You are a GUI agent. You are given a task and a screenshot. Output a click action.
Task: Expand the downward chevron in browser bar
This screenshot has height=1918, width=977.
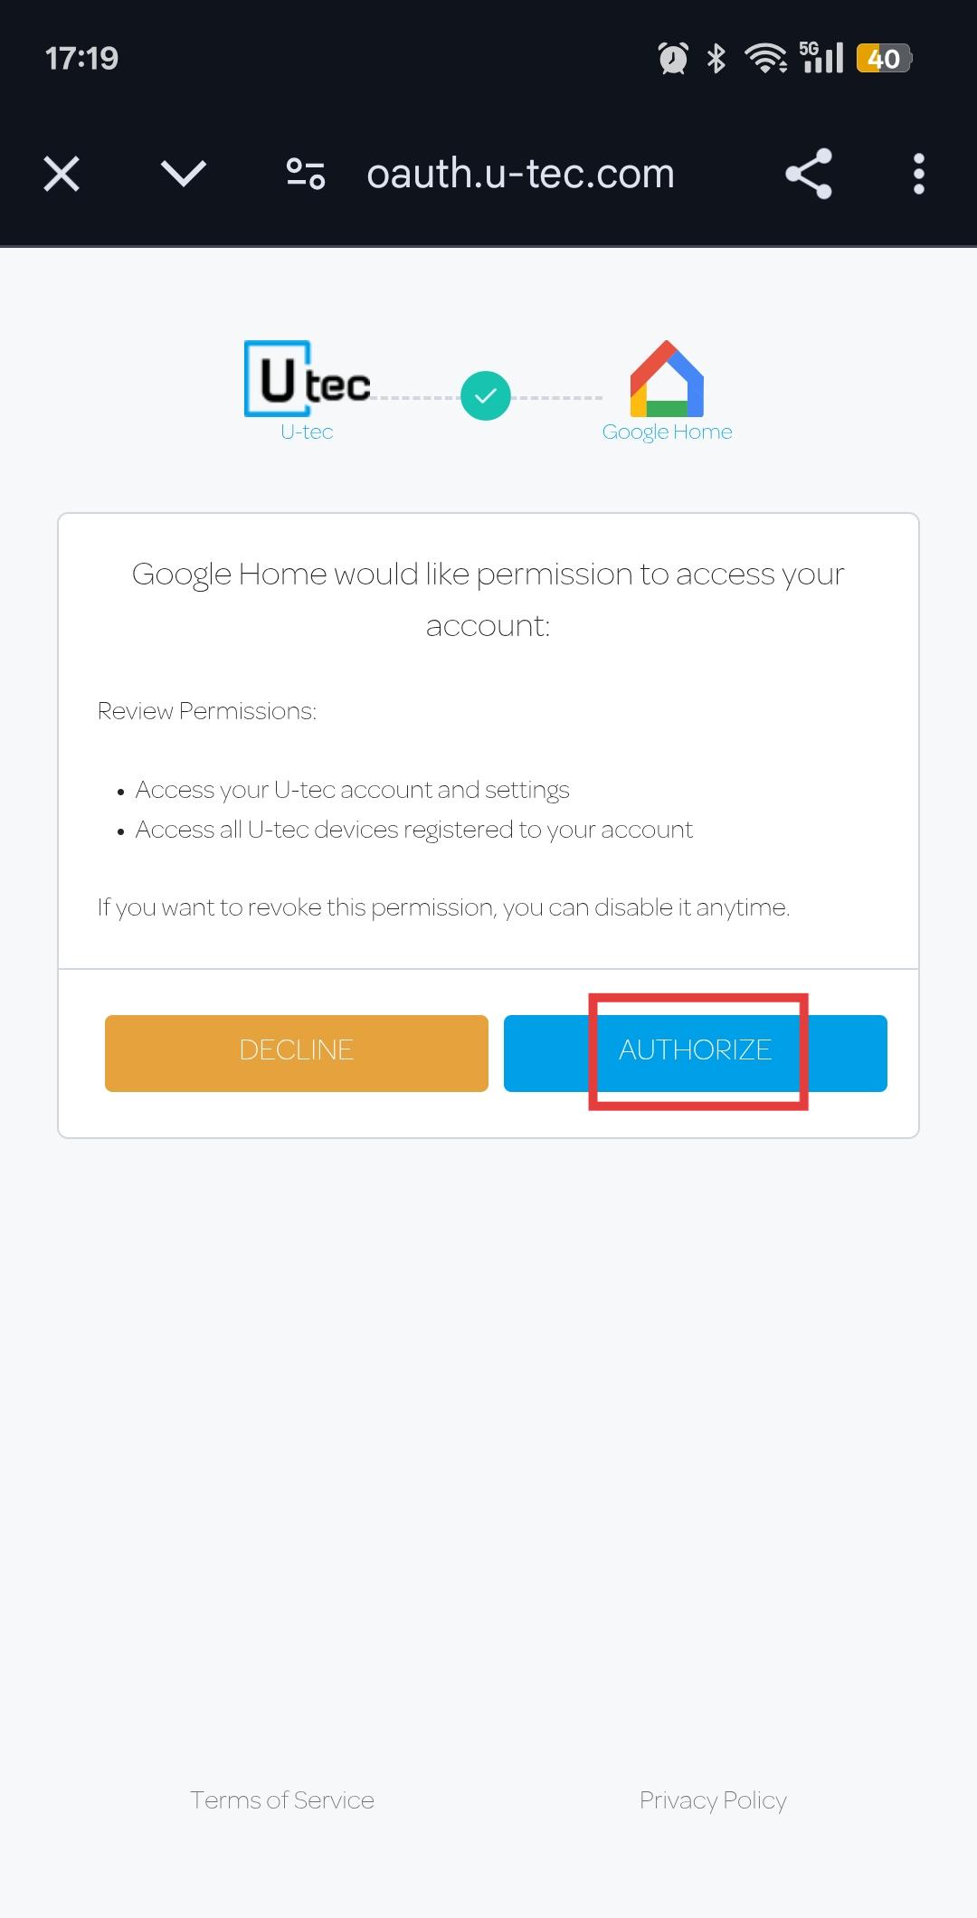point(184,174)
